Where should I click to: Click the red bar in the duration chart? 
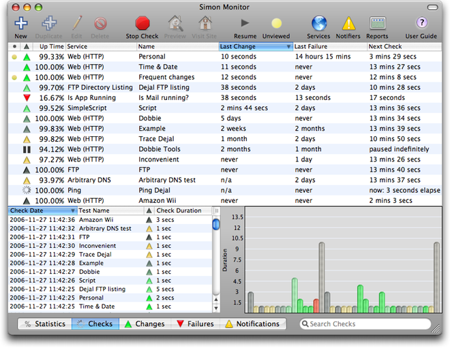(316, 306)
